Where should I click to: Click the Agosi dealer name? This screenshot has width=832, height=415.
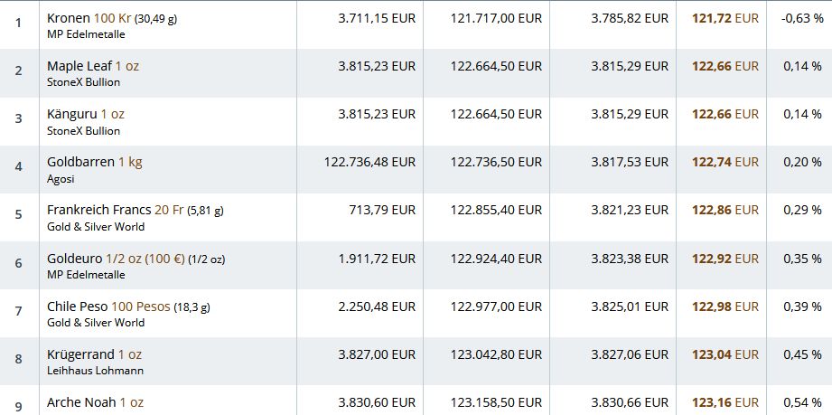click(61, 178)
